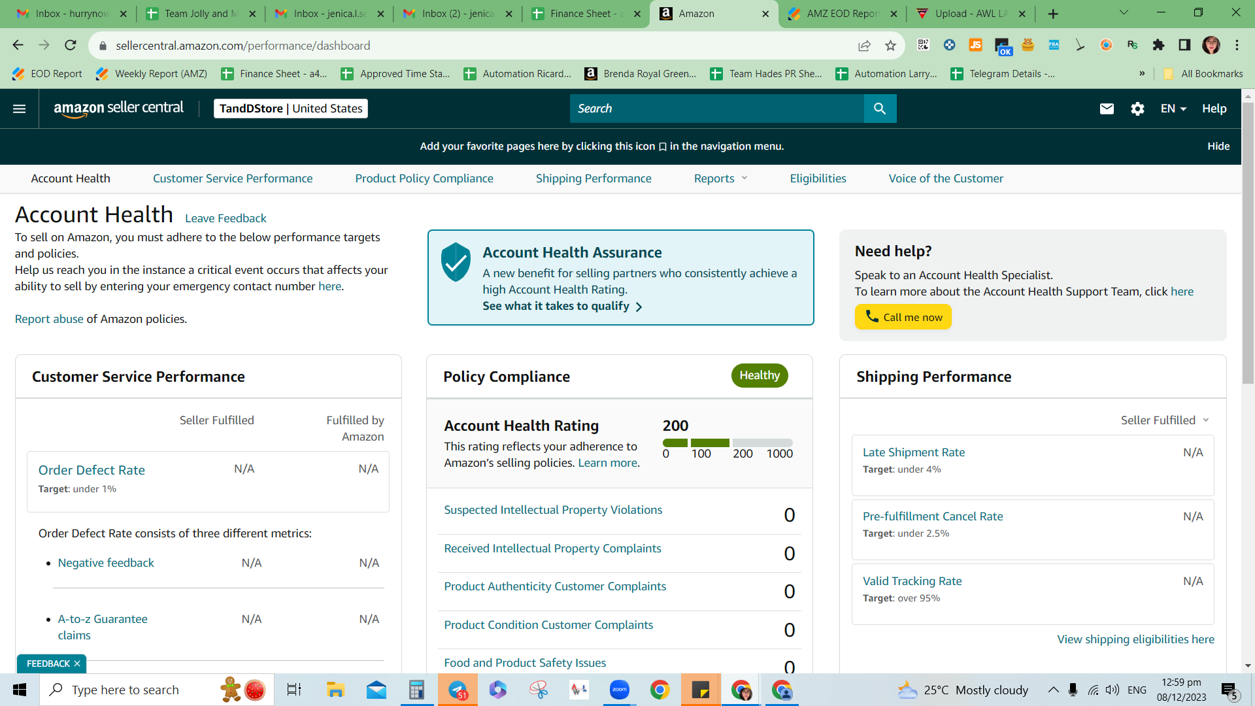Open the EN language dropdown
The height and width of the screenshot is (706, 1255).
point(1173,109)
